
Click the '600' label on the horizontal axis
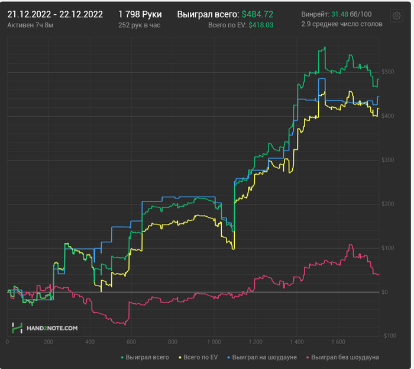pyautogui.click(x=131, y=342)
